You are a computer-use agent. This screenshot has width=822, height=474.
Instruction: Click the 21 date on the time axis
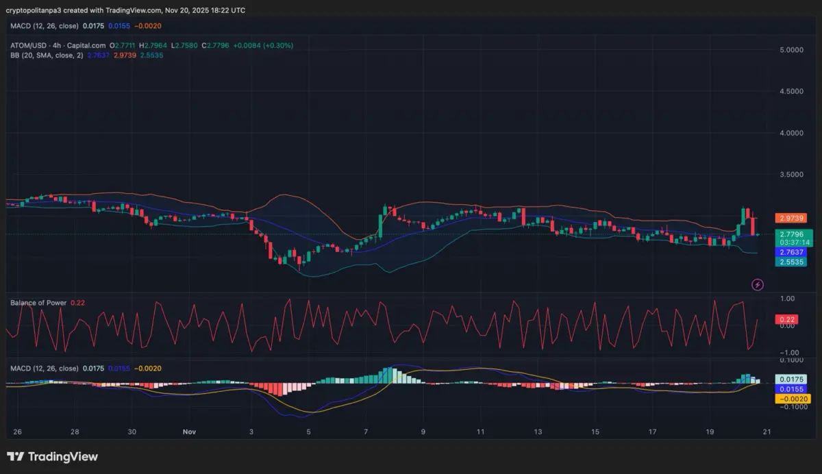tap(767, 432)
